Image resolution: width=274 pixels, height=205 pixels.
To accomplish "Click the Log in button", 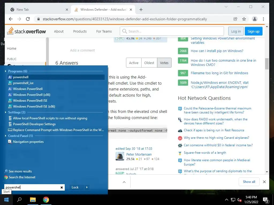I will click(x=236, y=31).
